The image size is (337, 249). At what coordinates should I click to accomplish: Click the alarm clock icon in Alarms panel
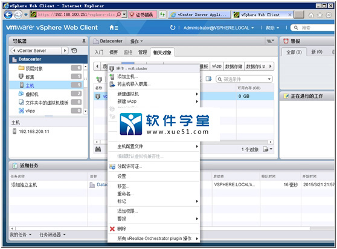pyautogui.click(x=286, y=41)
